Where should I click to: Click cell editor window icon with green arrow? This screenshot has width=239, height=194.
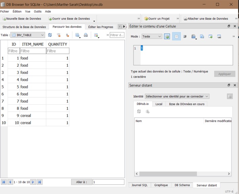pyautogui.click(x=211, y=37)
